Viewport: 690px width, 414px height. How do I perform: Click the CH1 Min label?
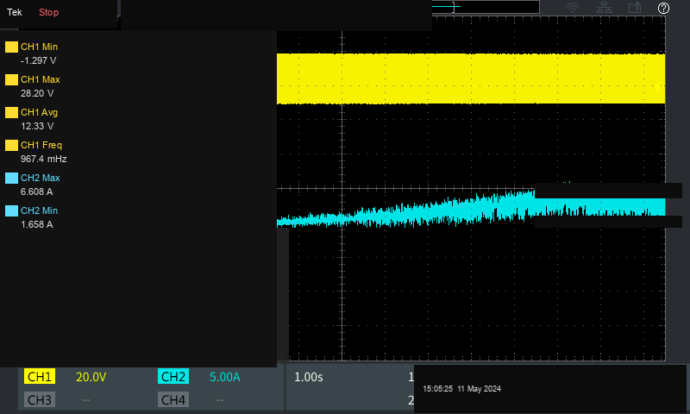click(x=39, y=47)
